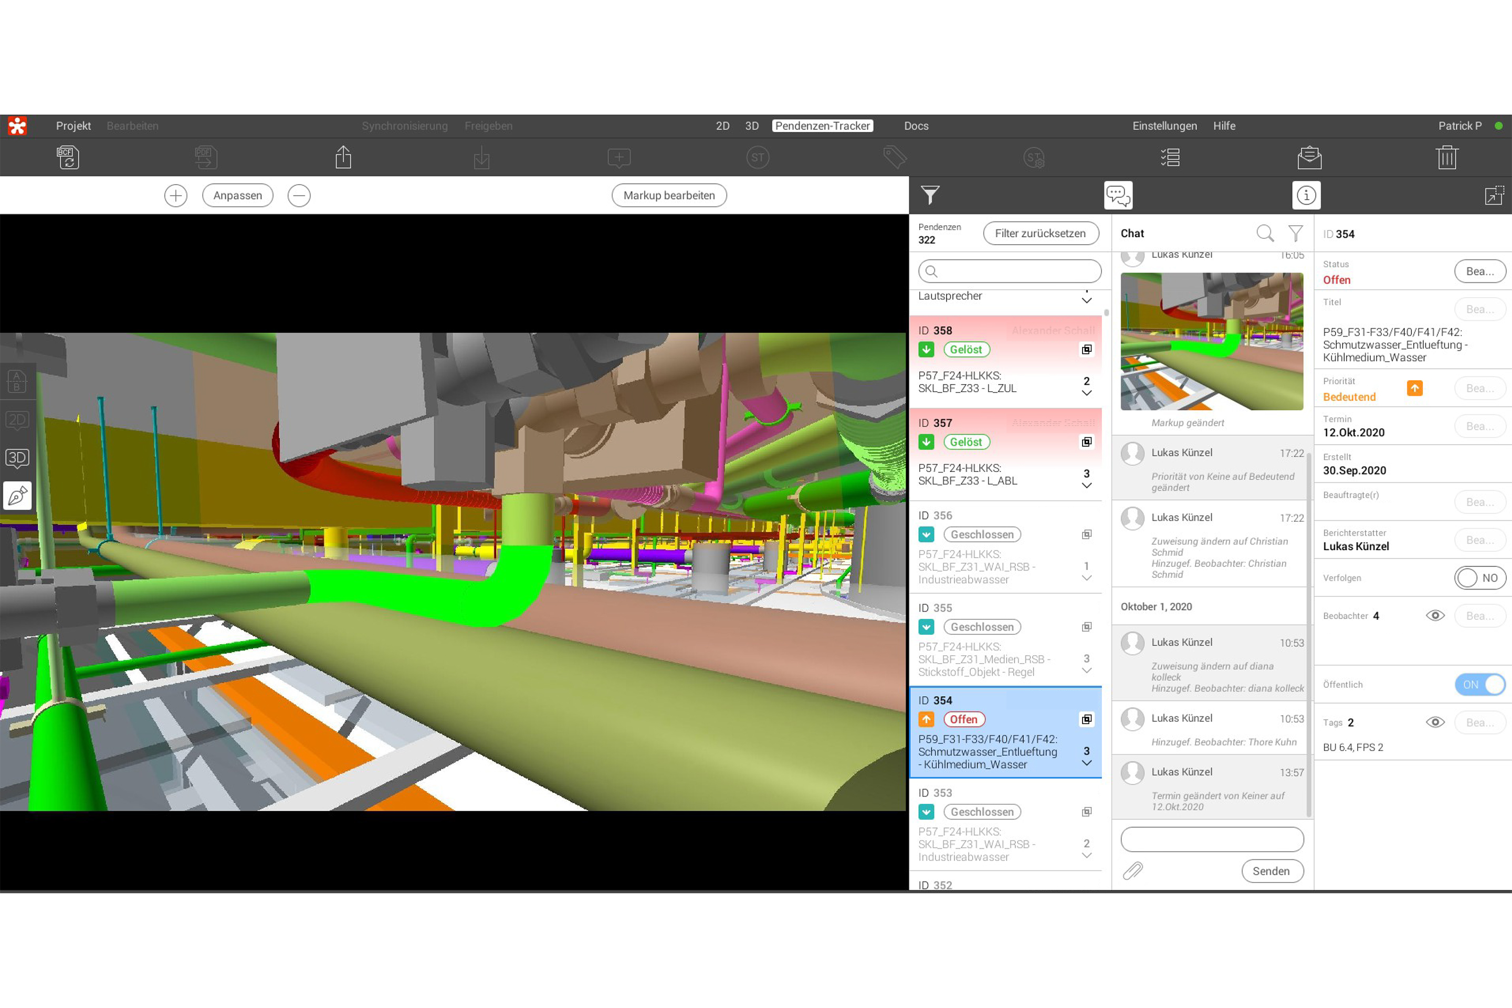Click the share/export upload icon
Image resolution: width=1512 pixels, height=1008 pixels.
[343, 157]
